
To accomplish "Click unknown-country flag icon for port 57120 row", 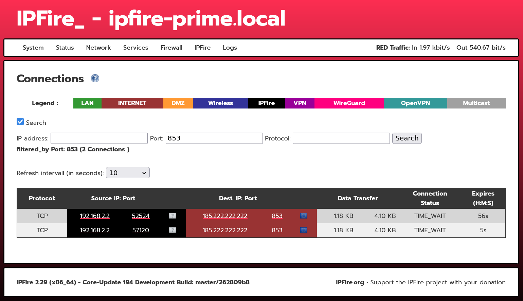I will (x=173, y=230).
